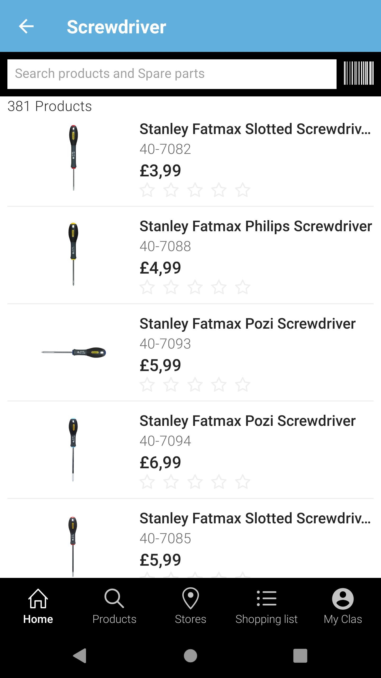Tap the Android home circle button

click(x=190, y=656)
